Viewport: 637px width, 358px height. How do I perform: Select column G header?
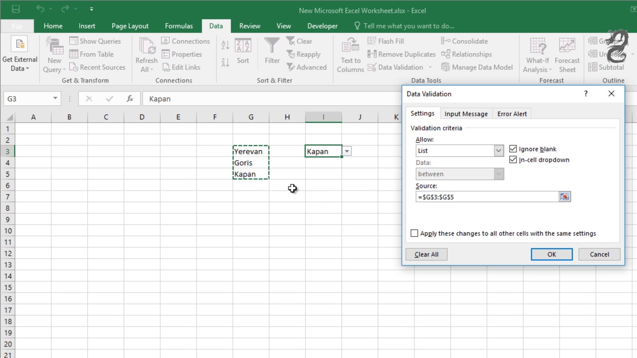point(251,117)
